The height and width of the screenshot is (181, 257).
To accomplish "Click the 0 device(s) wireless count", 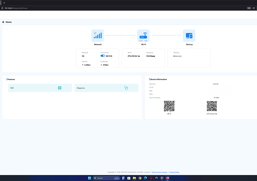I will pyautogui.click(x=178, y=56).
